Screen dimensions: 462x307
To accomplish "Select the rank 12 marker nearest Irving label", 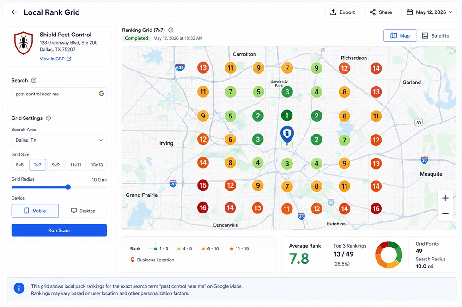I will coord(203,139).
